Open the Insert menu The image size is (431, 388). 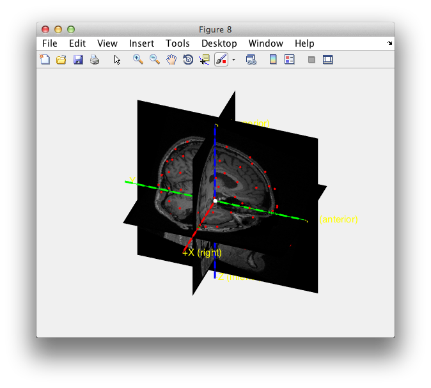coord(141,43)
